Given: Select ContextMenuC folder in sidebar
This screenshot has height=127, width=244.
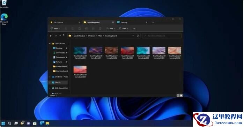Looking at the screenshot, I should [x=60, y=66].
